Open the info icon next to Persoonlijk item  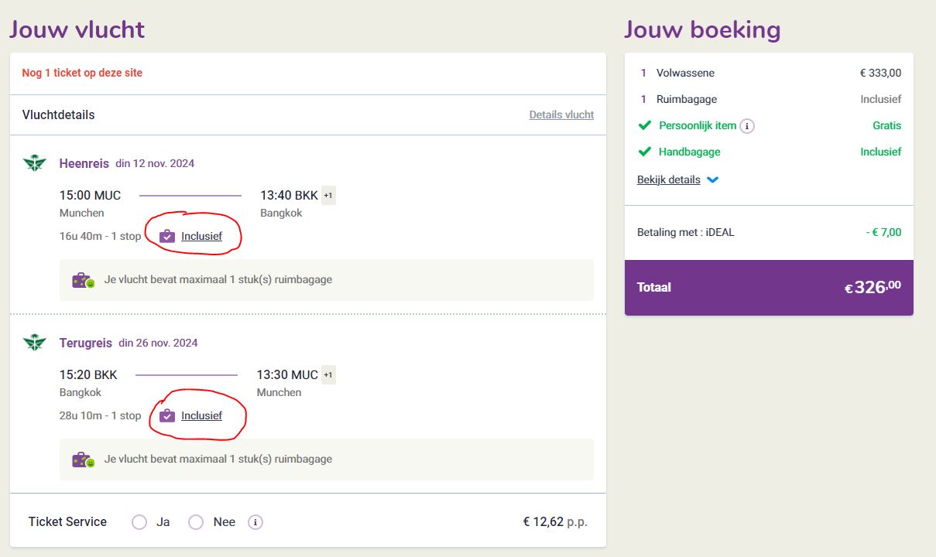coord(747,125)
